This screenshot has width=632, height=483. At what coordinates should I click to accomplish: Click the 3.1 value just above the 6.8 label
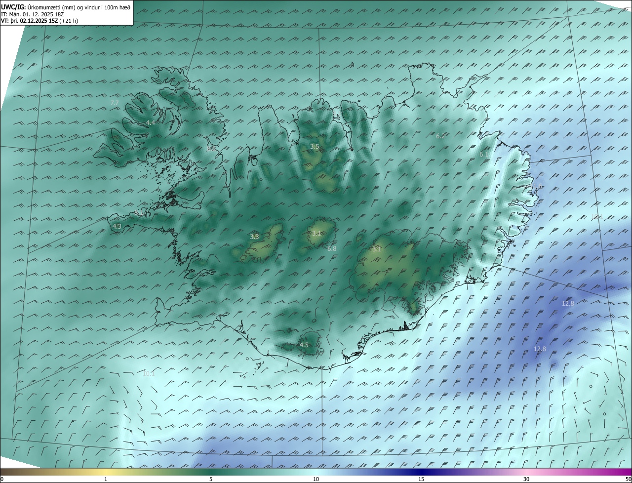(x=316, y=233)
